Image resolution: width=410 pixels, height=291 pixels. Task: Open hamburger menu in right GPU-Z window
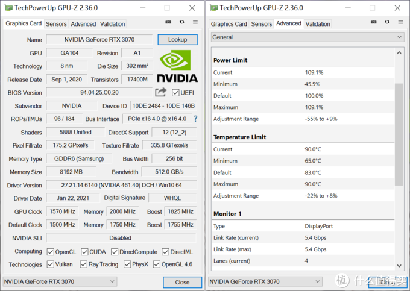pos(400,22)
